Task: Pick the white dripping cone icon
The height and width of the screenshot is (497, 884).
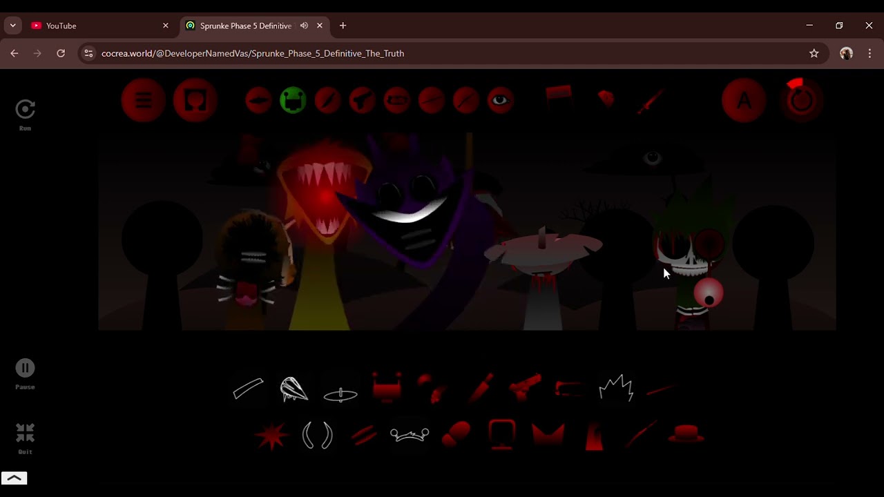Action: (294, 389)
